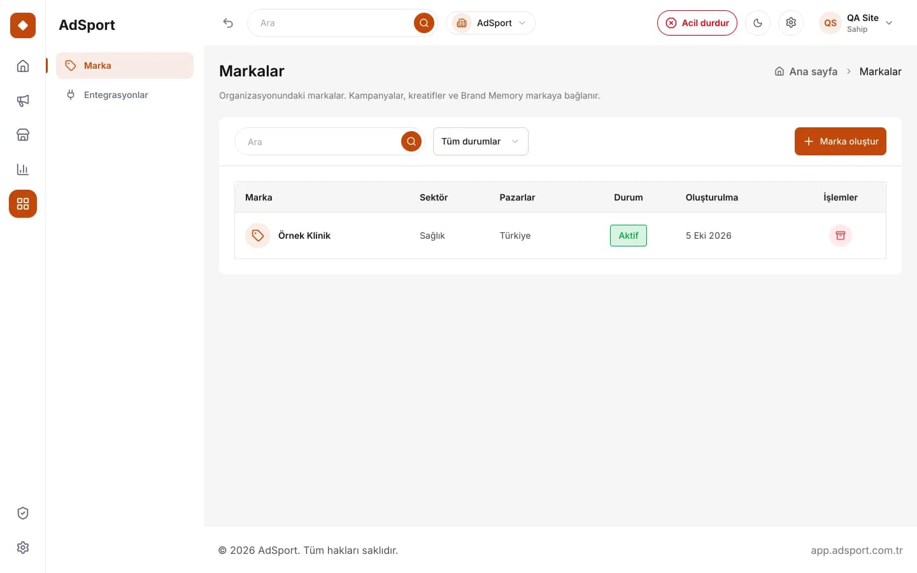Click the İşlemler column header
917x573 pixels.
[841, 197]
